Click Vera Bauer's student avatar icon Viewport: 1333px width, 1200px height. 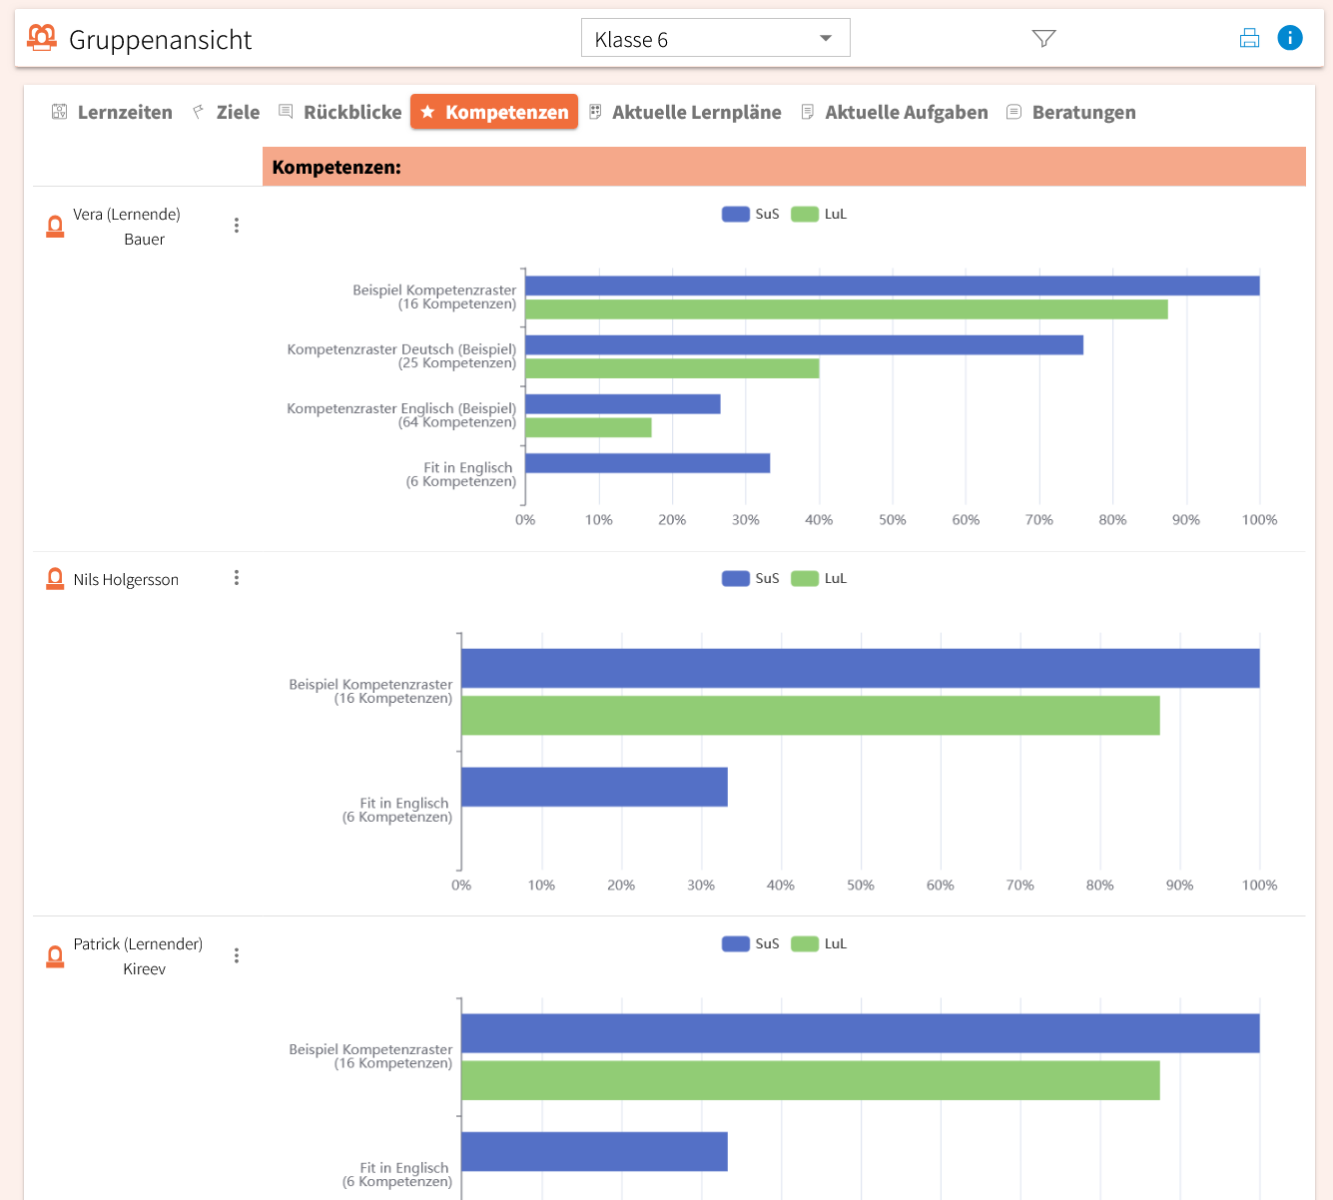56,227
